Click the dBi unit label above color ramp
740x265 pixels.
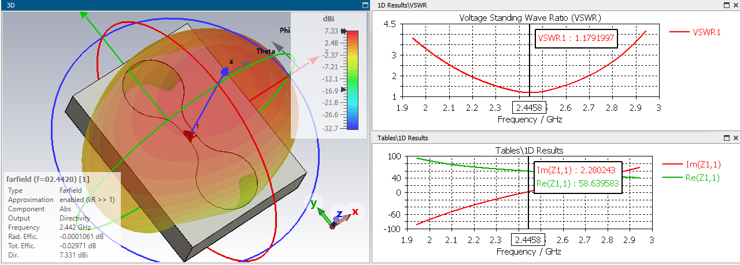(x=328, y=19)
